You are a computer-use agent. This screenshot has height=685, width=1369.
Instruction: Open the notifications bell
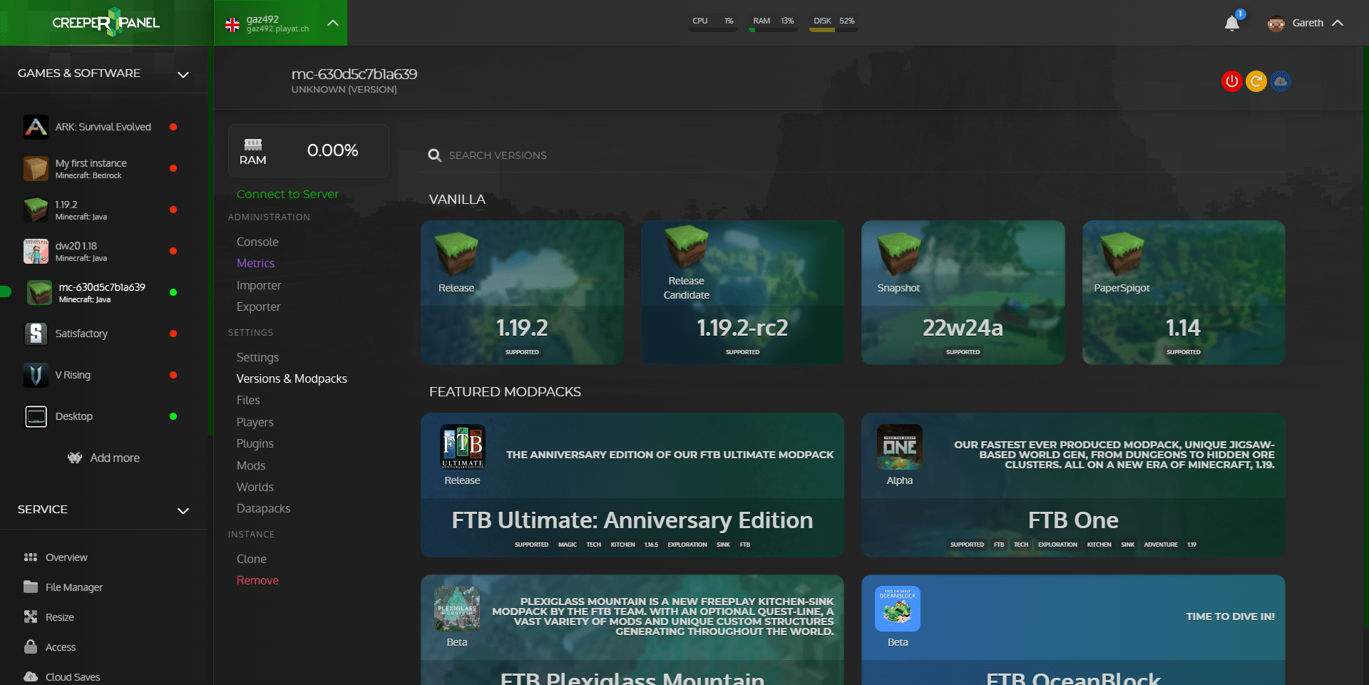click(x=1232, y=23)
